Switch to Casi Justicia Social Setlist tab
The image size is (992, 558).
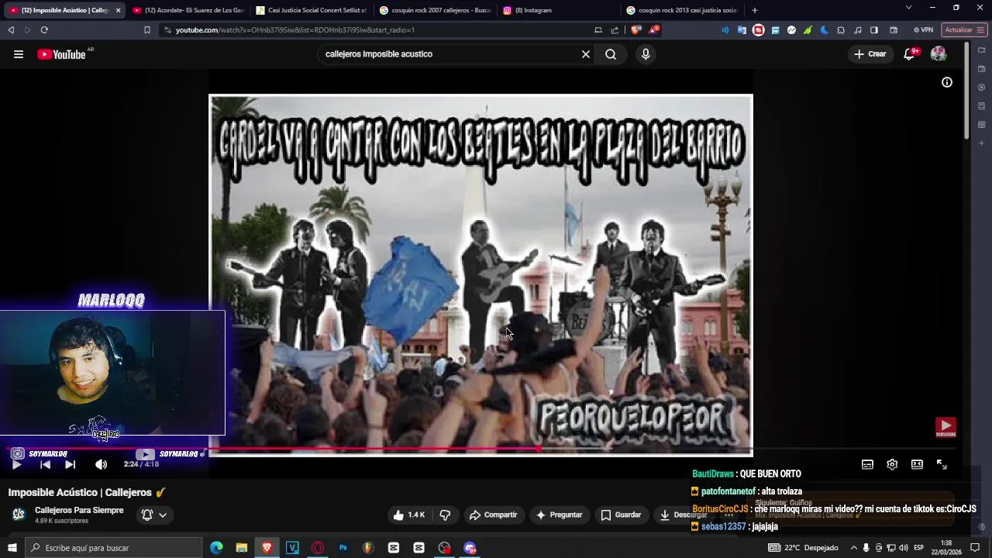(x=311, y=10)
